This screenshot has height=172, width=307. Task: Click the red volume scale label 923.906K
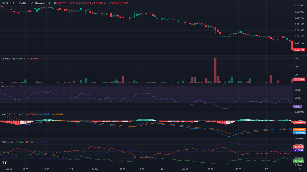(299, 79)
